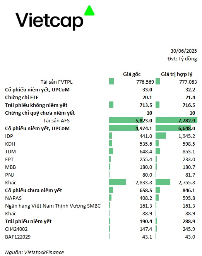This screenshot has width=202, height=256.
Task: Select Ngân hàng Việt Nam Thịnh Vượng SMBC row
Action: coord(101,206)
